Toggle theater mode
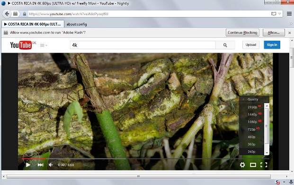The image size is (294, 185). [253, 165]
